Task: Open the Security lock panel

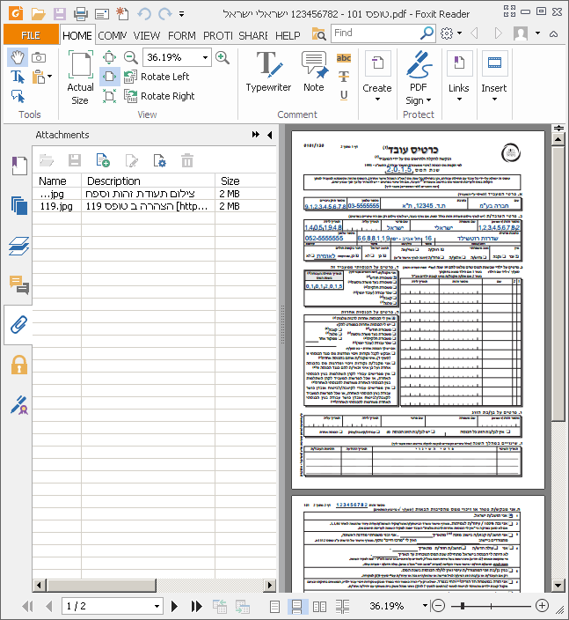Action: coord(19,365)
